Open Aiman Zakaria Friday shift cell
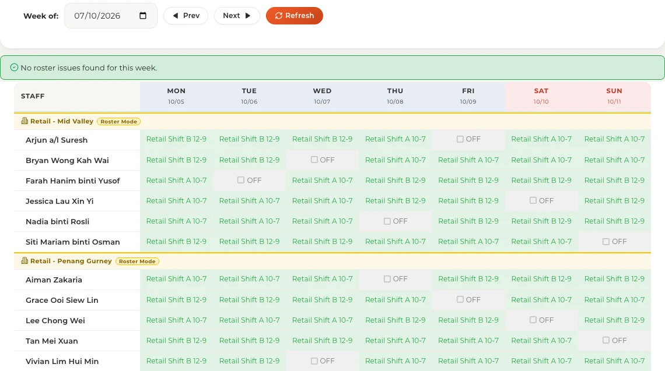The image size is (665, 371). [468, 278]
